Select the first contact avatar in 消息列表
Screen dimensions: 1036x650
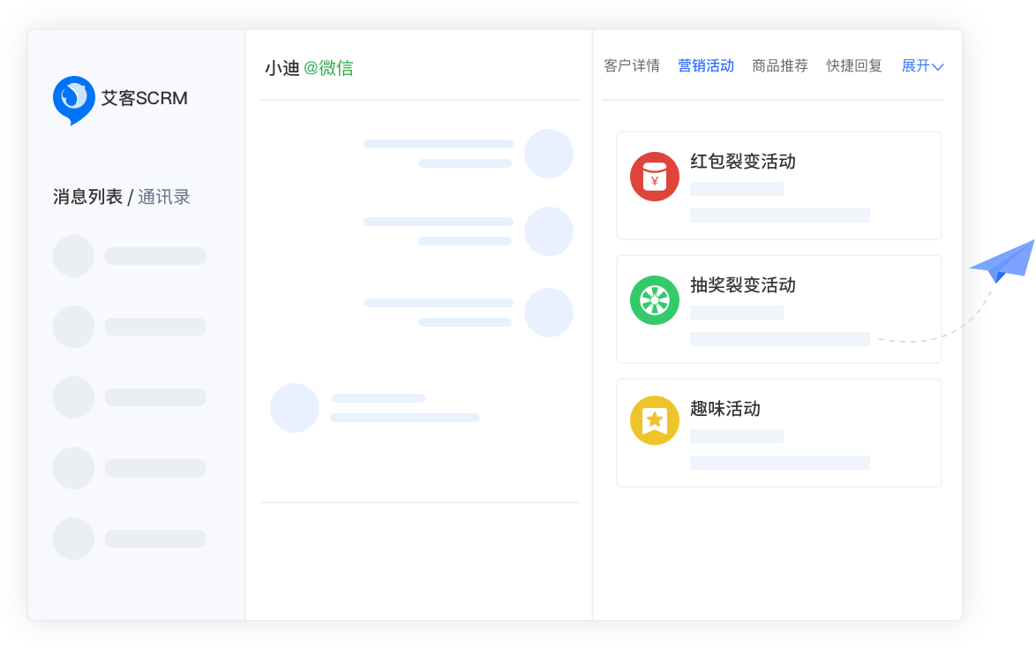coord(73,256)
